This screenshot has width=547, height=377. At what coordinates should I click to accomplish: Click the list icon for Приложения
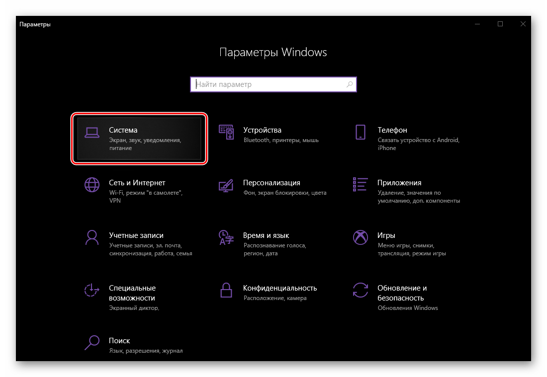pyautogui.click(x=361, y=185)
